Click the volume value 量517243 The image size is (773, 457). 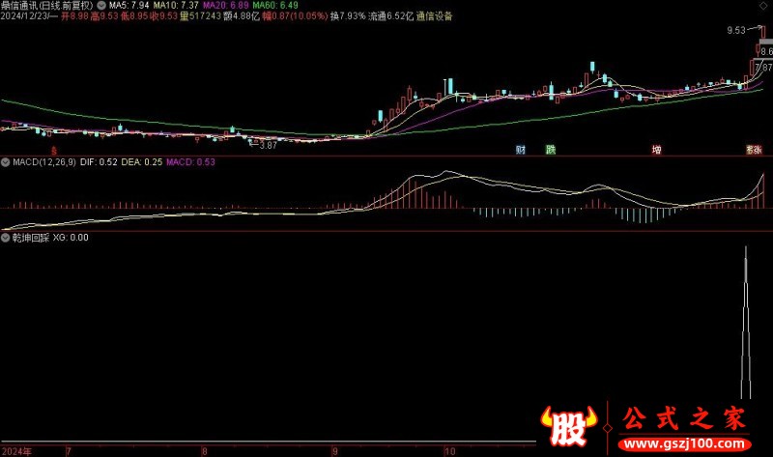click(200, 16)
